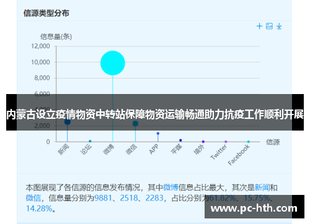Open the blue 微博 link in description

click(x=170, y=187)
